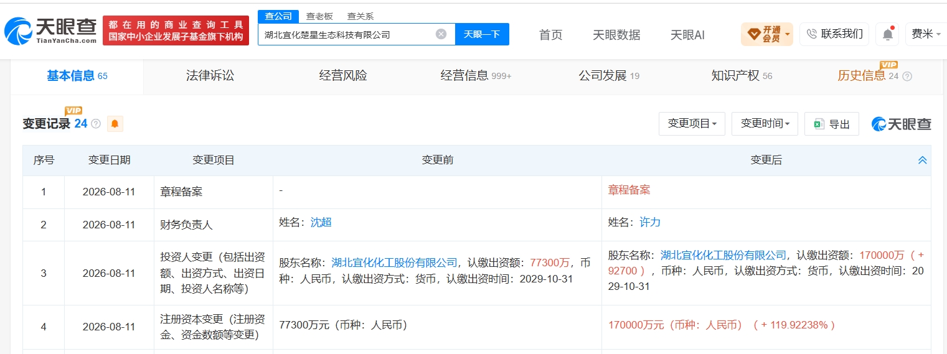The height and width of the screenshot is (354, 947).
Task: Clear the search box text
Action: [441, 34]
